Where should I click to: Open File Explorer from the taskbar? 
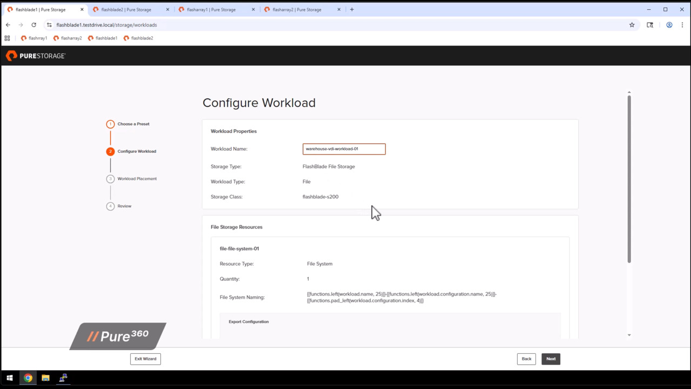click(45, 378)
